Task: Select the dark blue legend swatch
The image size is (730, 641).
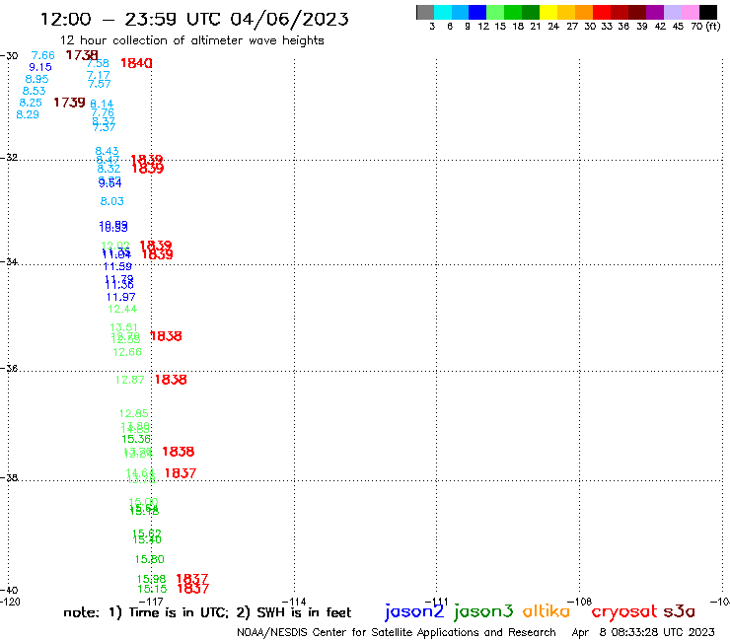Action: point(477,12)
